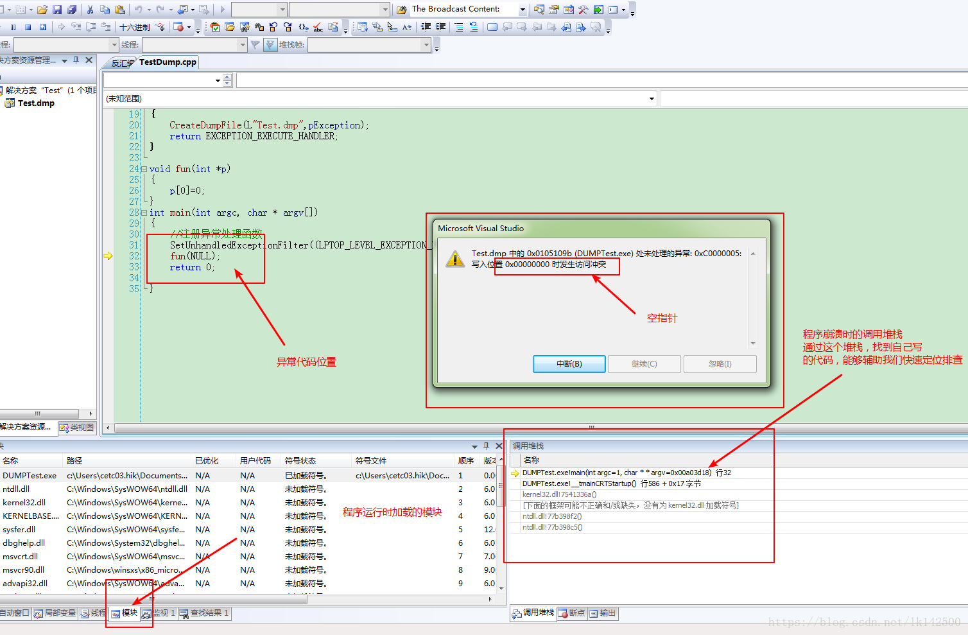Click the Save floppy disk icon

click(x=57, y=10)
